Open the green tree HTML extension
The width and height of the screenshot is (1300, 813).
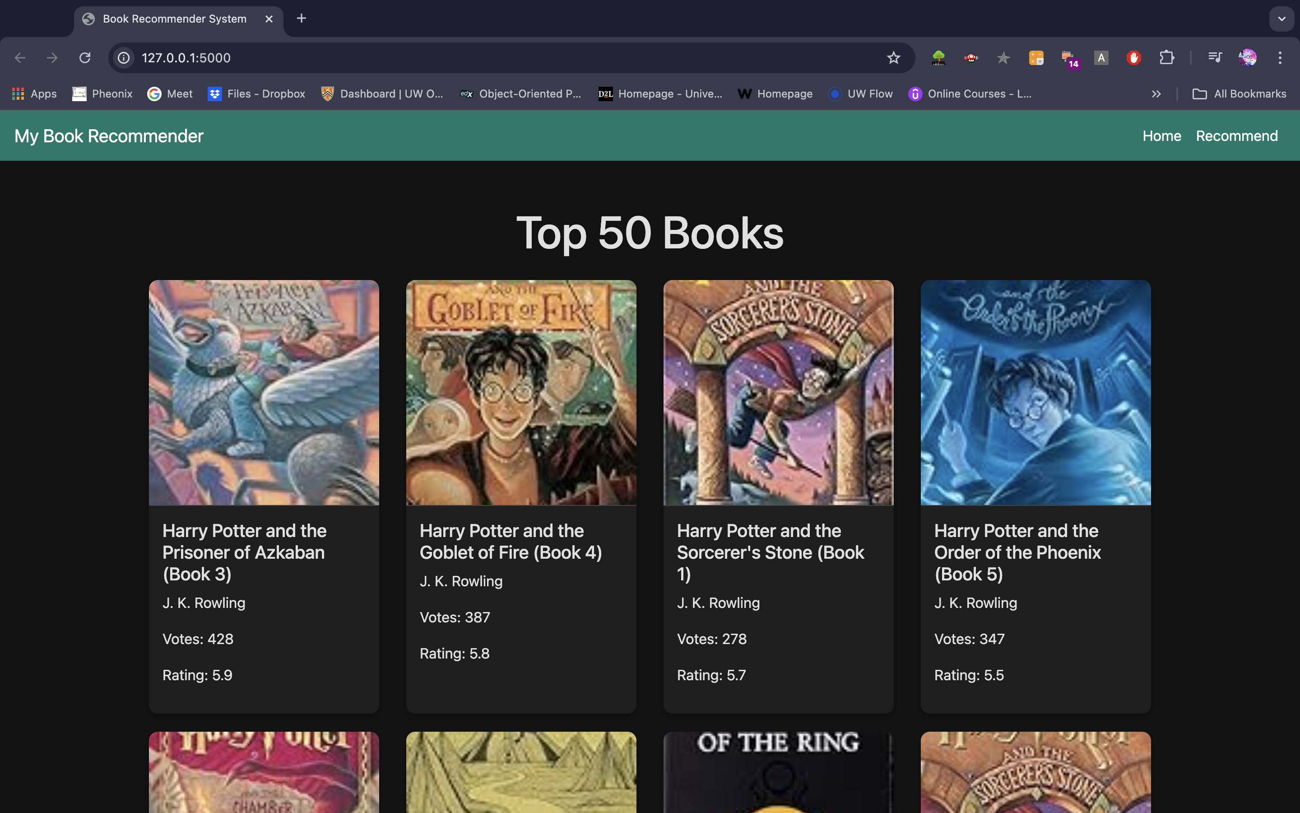[938, 57]
